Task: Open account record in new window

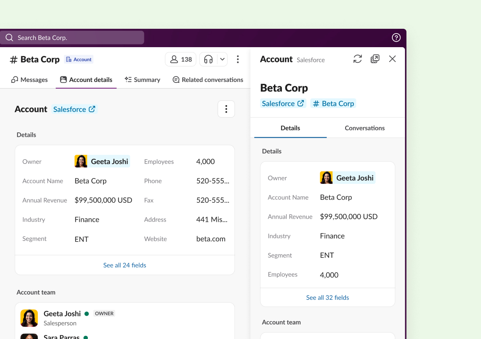Action: point(375,59)
